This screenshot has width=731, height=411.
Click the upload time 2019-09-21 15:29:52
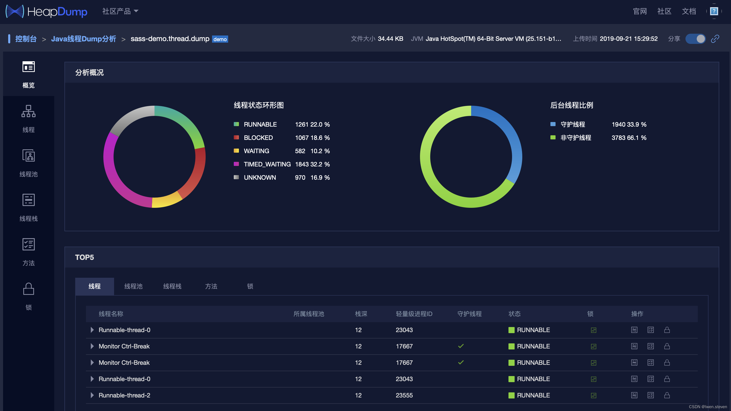pos(628,39)
